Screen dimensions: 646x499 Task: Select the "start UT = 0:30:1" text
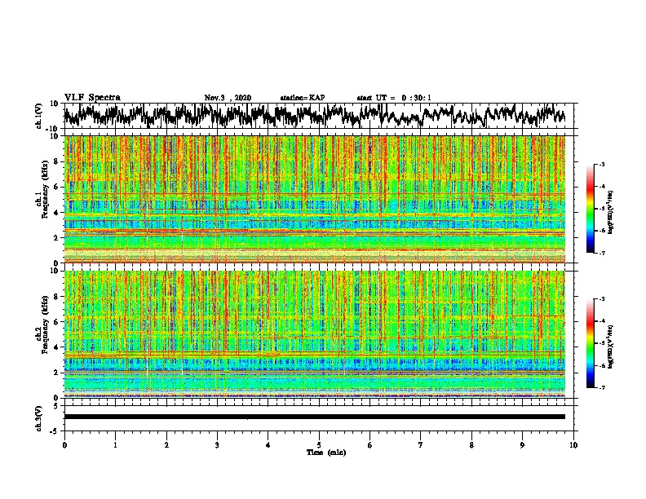tap(394, 98)
